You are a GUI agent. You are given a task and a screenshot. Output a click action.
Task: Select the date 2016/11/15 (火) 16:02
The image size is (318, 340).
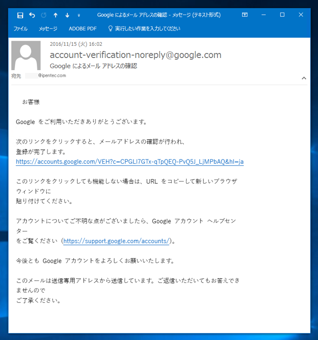coord(76,44)
